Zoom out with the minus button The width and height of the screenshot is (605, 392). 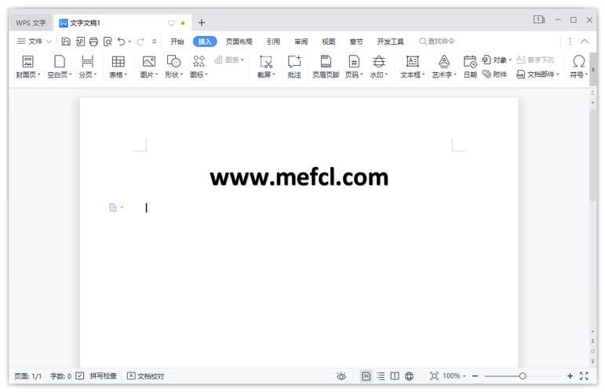pos(476,376)
